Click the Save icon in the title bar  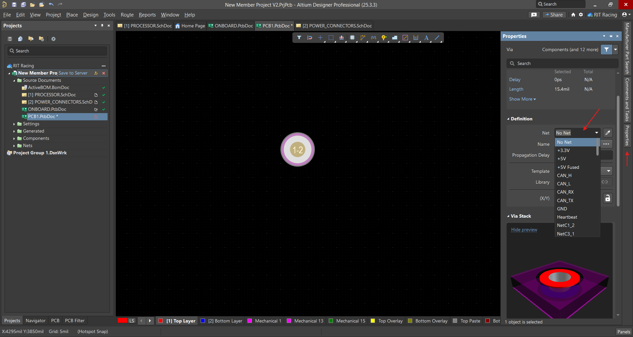click(14, 5)
